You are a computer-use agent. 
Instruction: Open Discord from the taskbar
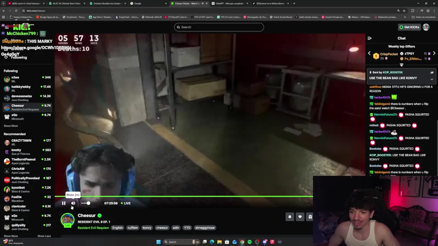265,242
